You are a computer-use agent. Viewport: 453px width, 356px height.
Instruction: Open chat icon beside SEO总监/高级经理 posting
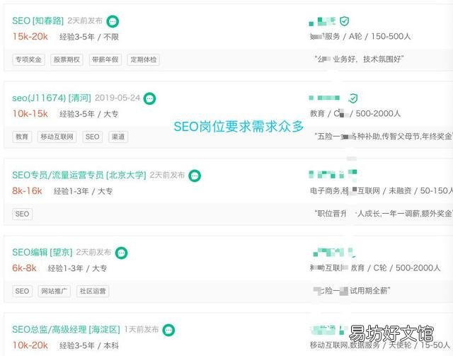pyautogui.click(x=168, y=330)
